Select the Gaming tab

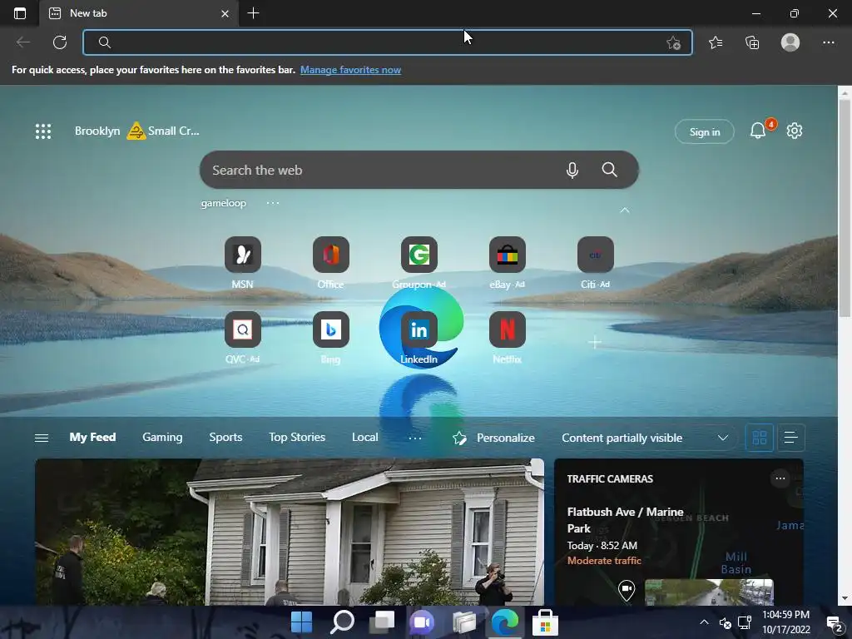(162, 438)
